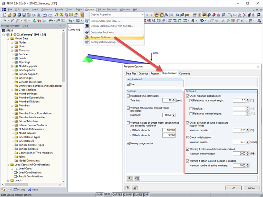The image size is (263, 197).
Task: Select the New Member tool icon
Action: pyautogui.click(x=18, y=21)
